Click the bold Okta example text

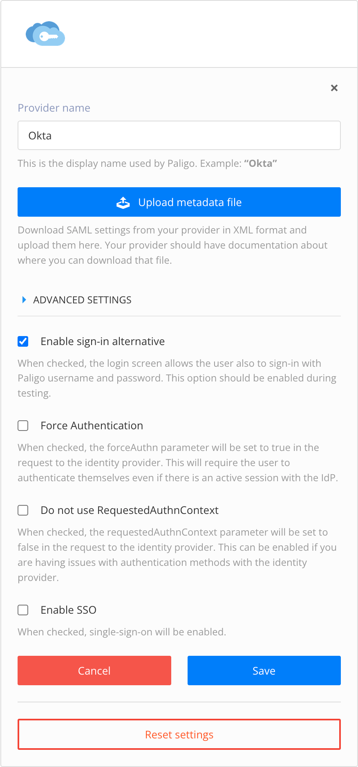pos(260,163)
